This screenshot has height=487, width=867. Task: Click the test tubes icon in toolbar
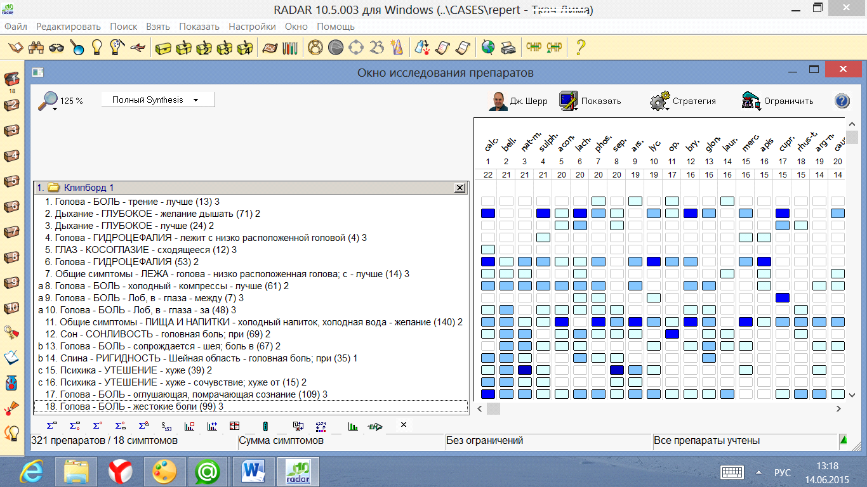pyautogui.click(x=290, y=48)
